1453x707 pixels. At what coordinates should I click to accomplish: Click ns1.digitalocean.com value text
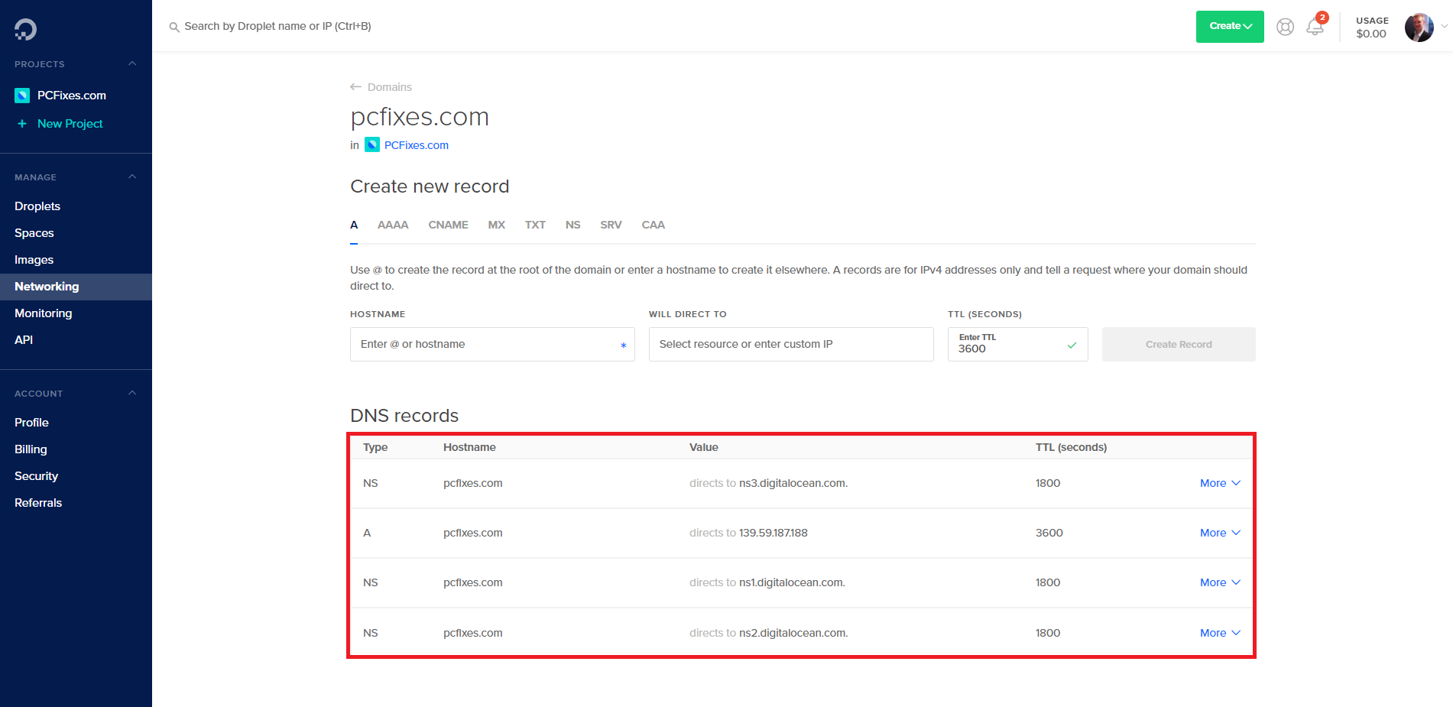tap(792, 583)
